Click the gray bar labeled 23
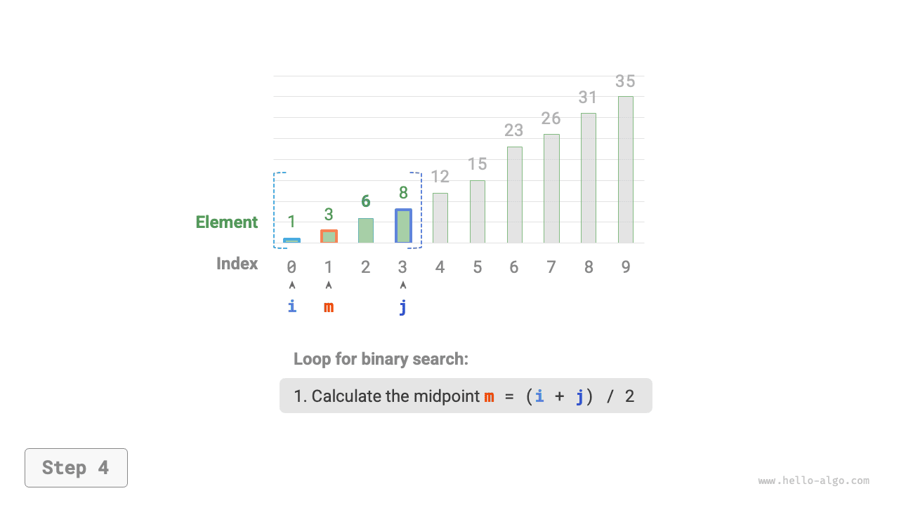The height and width of the screenshot is (505, 899). click(514, 195)
